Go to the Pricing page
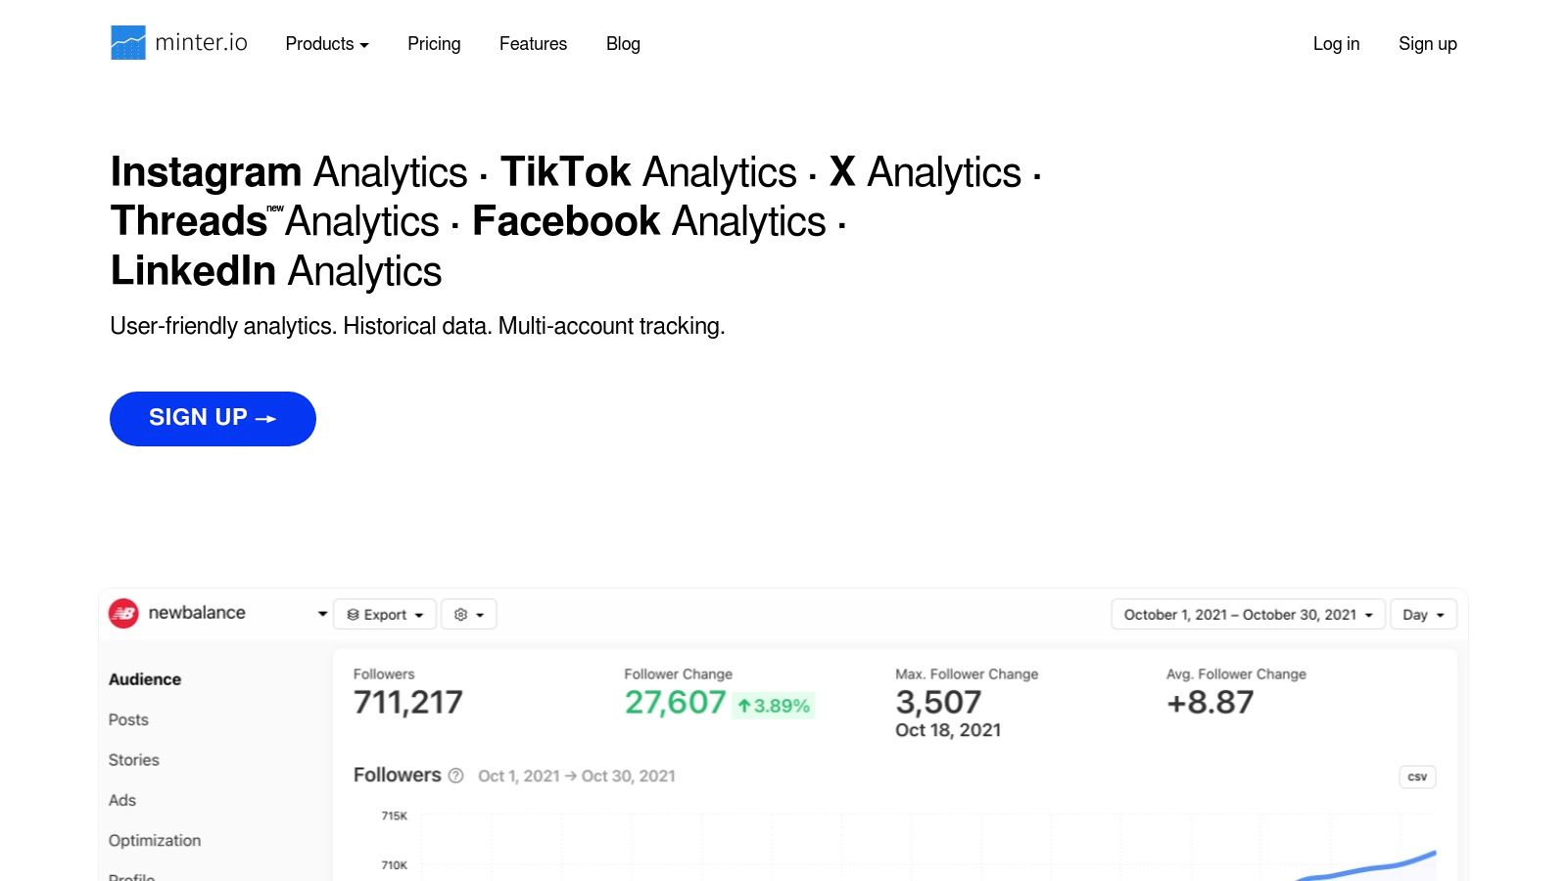The height and width of the screenshot is (881, 1567). [434, 44]
